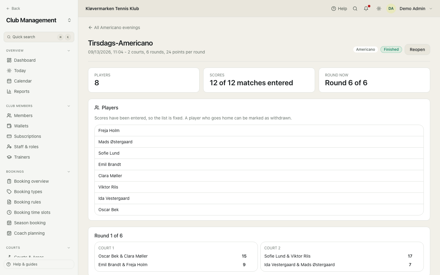Image resolution: width=440 pixels, height=275 pixels.
Task: Collapse the Overview sidebar section
Action: tap(69, 51)
